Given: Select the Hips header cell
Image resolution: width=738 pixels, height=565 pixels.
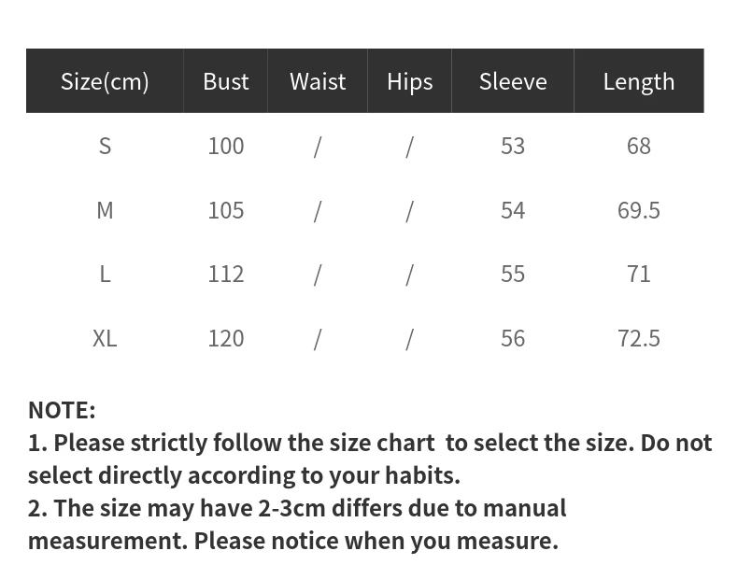Looking at the screenshot, I should tap(409, 81).
